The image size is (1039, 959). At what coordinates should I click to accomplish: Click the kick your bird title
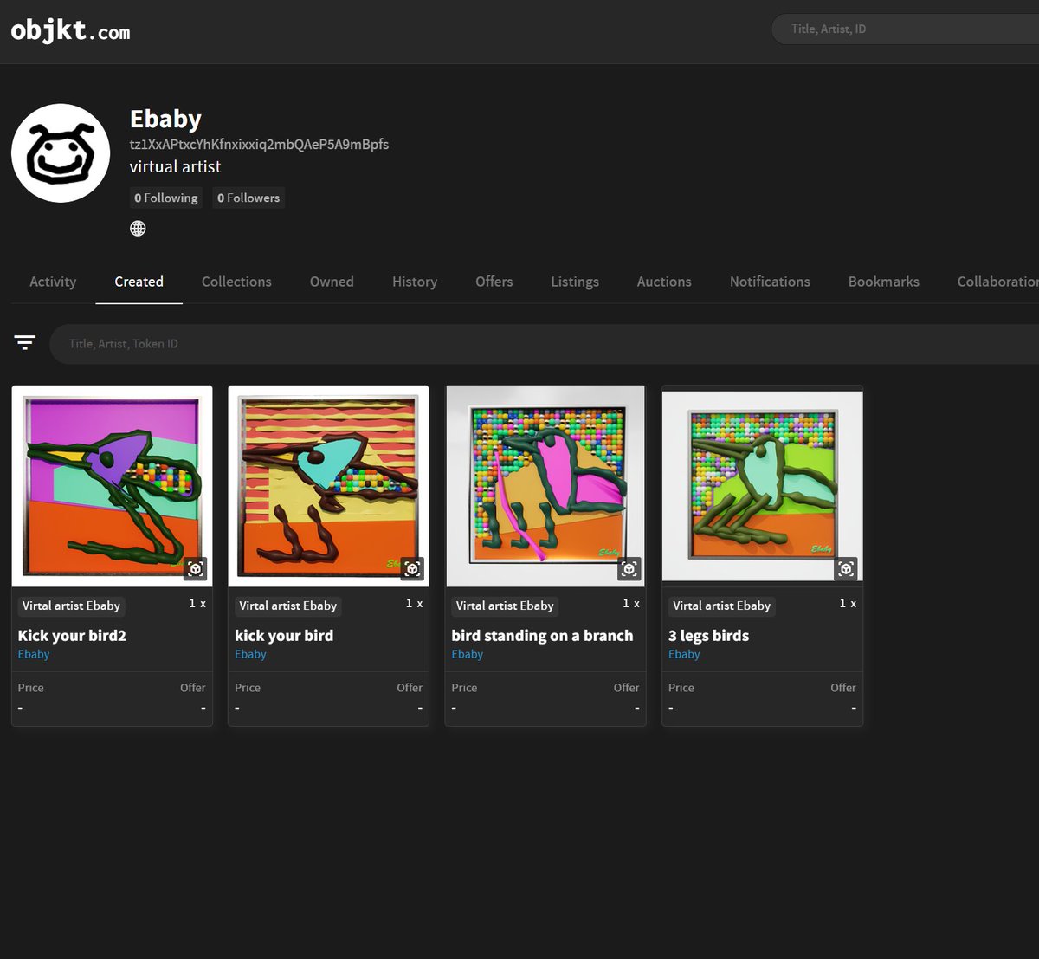[284, 636]
